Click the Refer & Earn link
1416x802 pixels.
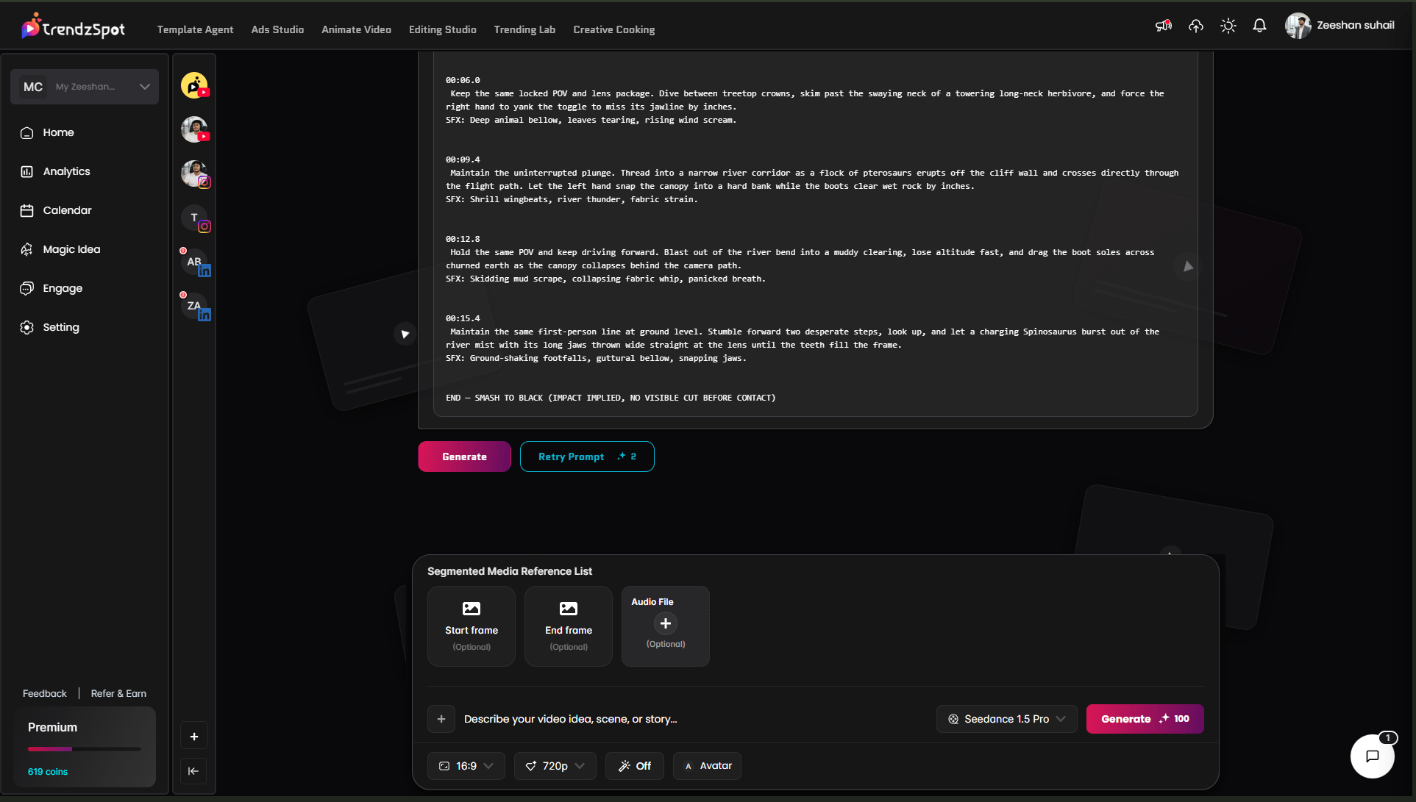click(x=118, y=693)
